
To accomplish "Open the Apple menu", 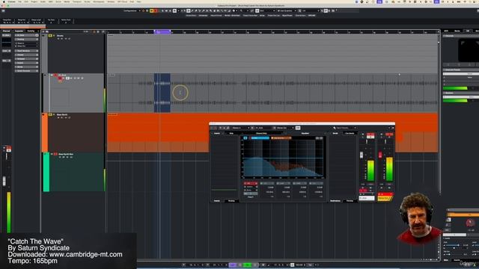I will (4, 1).
